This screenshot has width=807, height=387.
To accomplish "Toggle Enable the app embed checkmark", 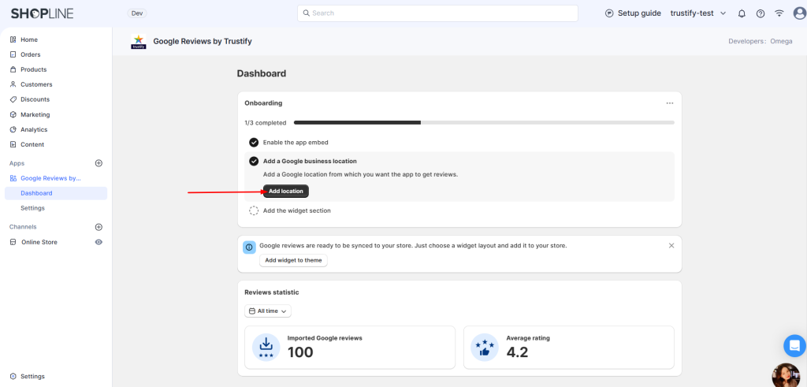I will [254, 143].
